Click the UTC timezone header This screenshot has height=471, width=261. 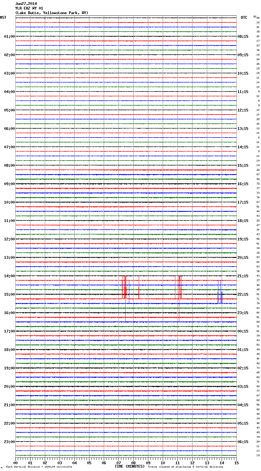click(x=244, y=18)
